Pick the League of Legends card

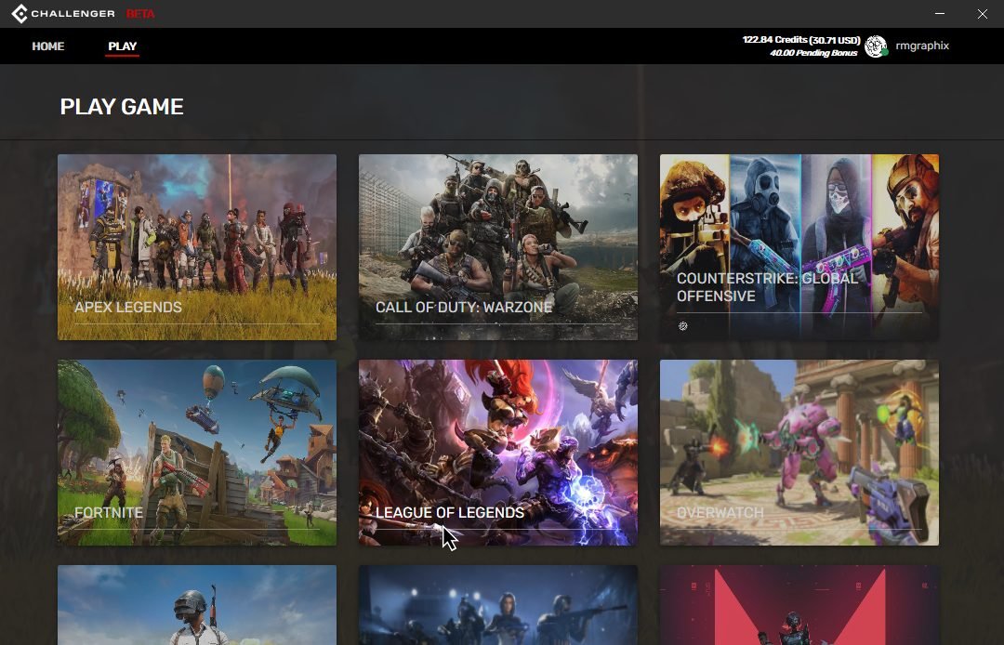(498, 453)
